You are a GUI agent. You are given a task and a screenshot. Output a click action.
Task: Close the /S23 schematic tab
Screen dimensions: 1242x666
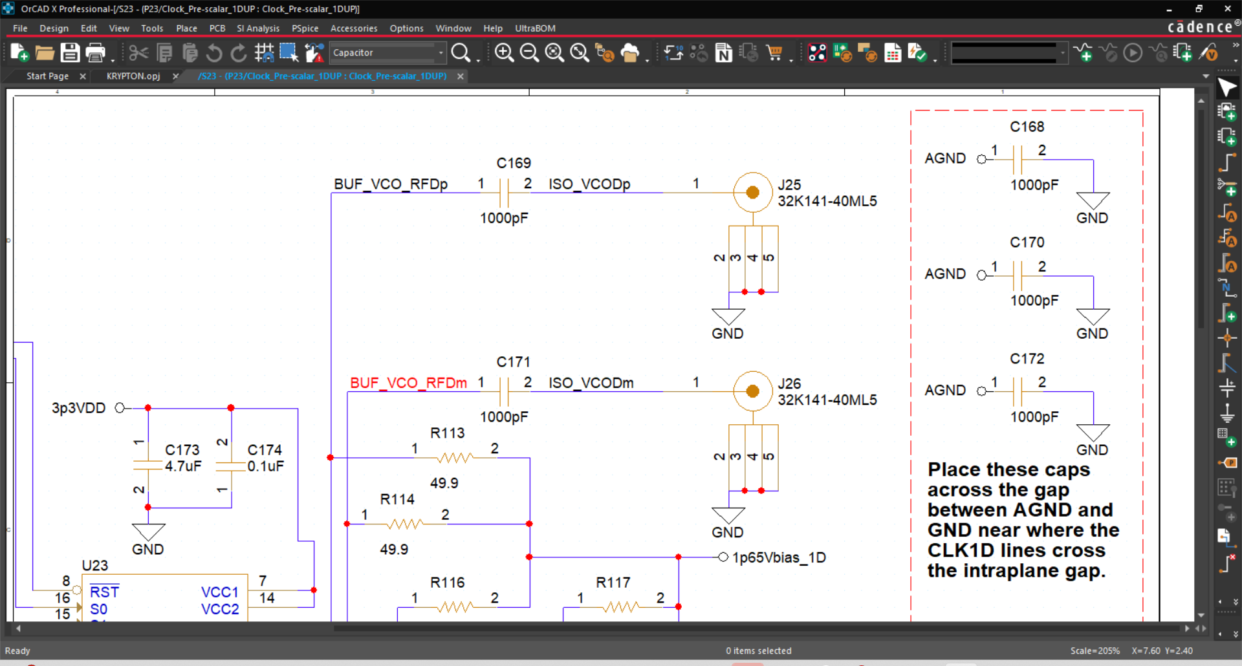pyautogui.click(x=461, y=76)
